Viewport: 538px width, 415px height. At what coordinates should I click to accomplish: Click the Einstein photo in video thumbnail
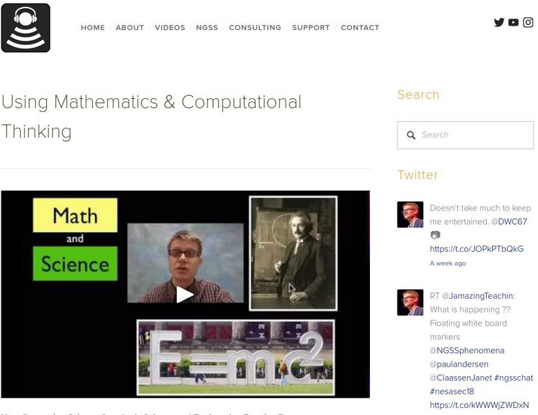coord(293,253)
